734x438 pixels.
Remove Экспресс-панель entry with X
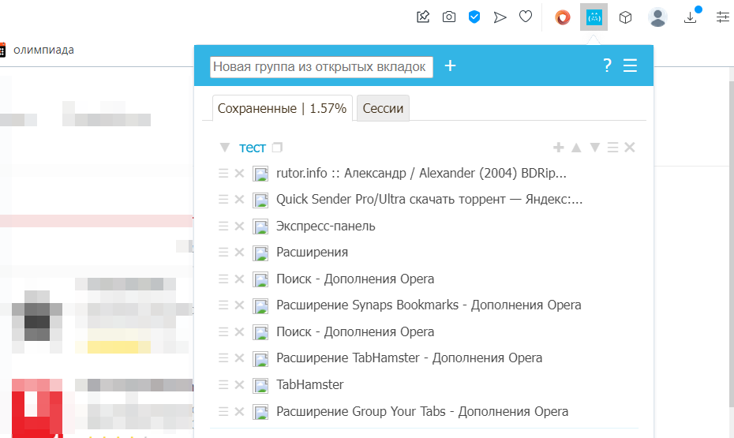[239, 226]
